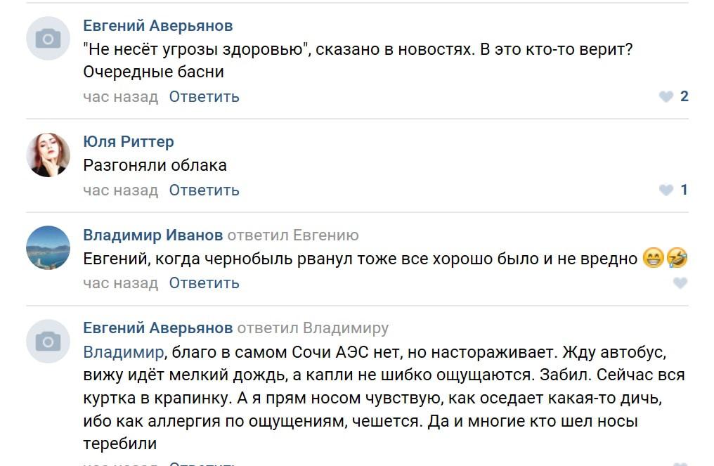Image resolution: width=714 pixels, height=466 pixels.
Task: Visit Юля Риттер's profile by name
Action: tap(129, 142)
